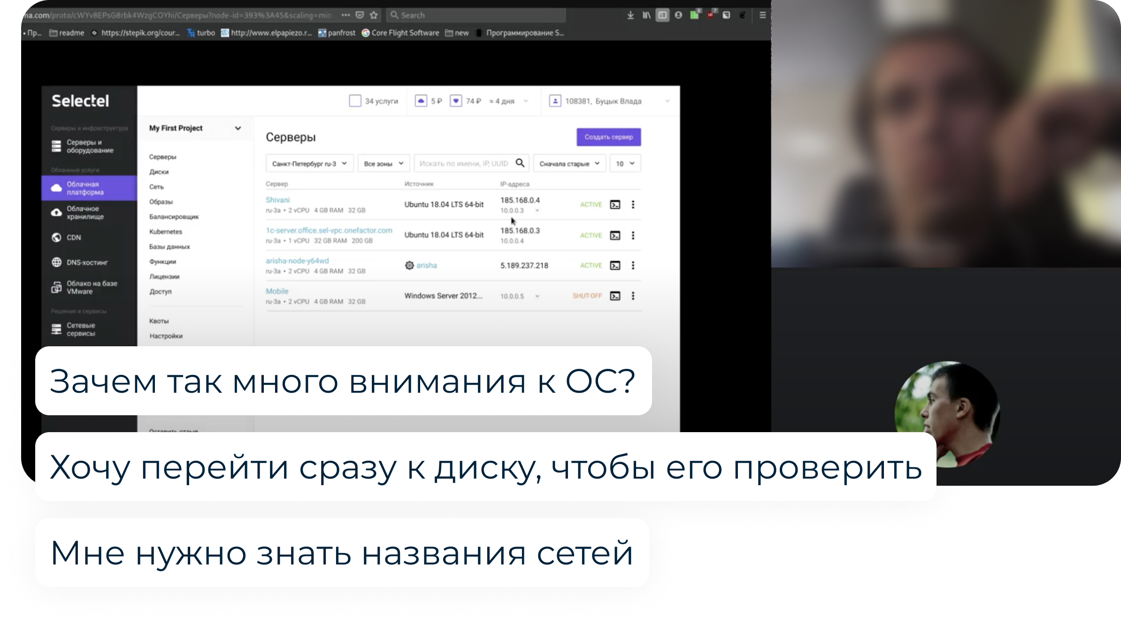
Task: Open Сначала старые sort dropdown
Action: [x=569, y=163]
